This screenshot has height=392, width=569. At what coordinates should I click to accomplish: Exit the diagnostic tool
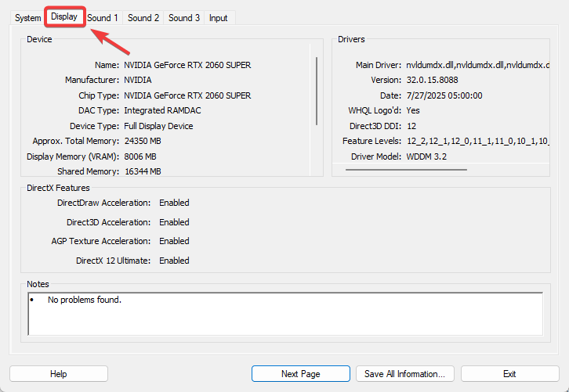tap(509, 374)
